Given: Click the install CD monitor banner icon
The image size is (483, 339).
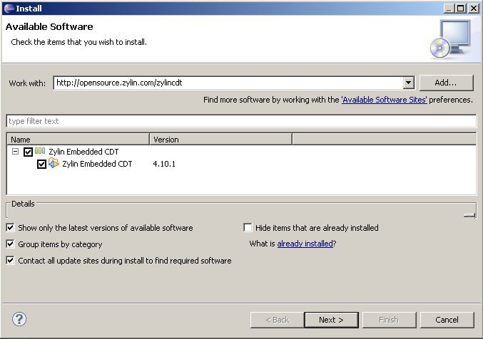Looking at the screenshot, I should [450, 38].
